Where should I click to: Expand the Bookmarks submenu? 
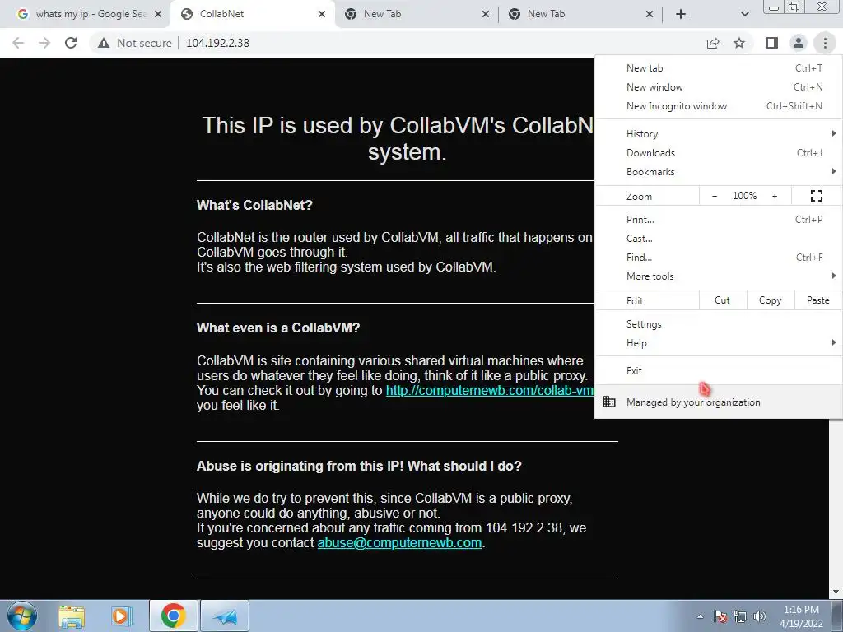point(719,172)
